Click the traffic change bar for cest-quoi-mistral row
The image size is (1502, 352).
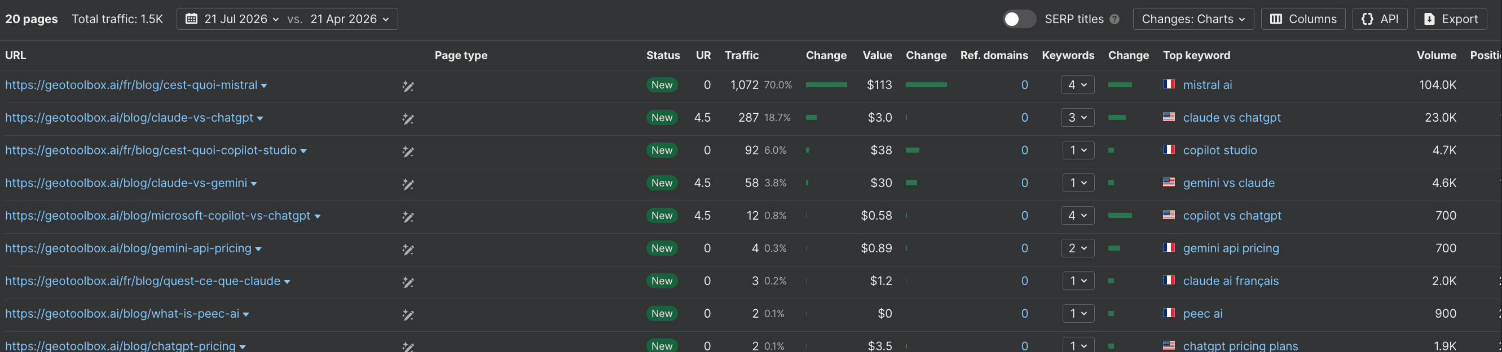pos(826,85)
